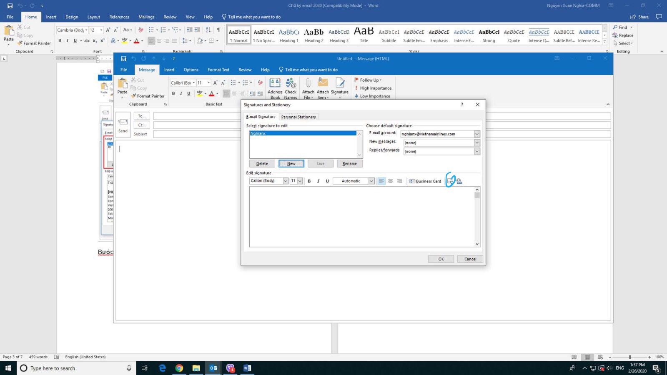667x375 pixels.
Task: Click the Sort icon in Word ribbon
Action: click(208, 30)
